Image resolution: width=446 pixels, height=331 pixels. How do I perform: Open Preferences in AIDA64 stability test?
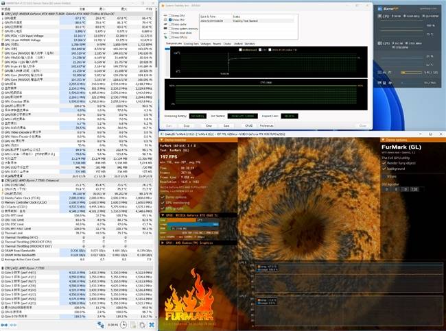click(x=266, y=125)
